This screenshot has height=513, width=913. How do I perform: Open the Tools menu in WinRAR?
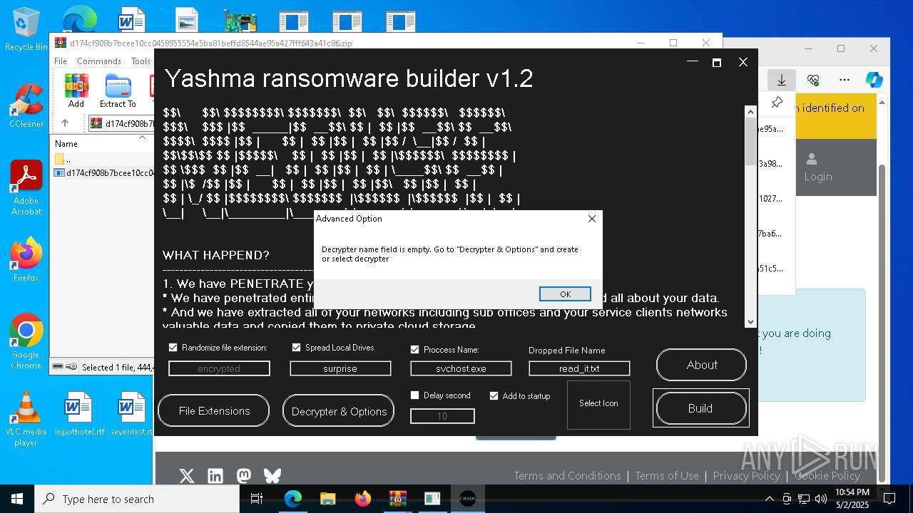click(141, 61)
